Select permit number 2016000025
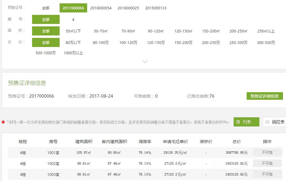Image resolution: width=286 pixels, height=181 pixels. pyautogui.click(x=128, y=8)
